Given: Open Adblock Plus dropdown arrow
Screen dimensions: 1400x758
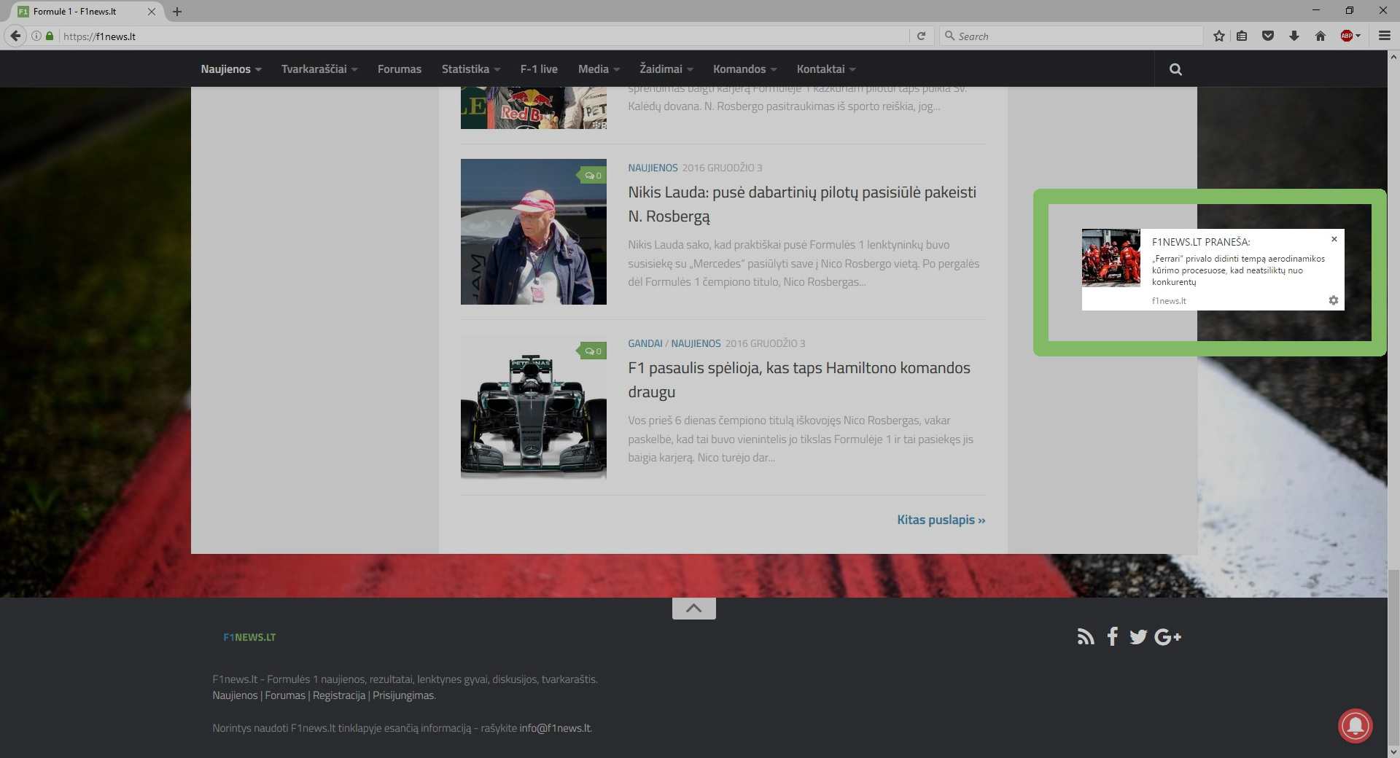Looking at the screenshot, I should pyautogui.click(x=1358, y=36).
